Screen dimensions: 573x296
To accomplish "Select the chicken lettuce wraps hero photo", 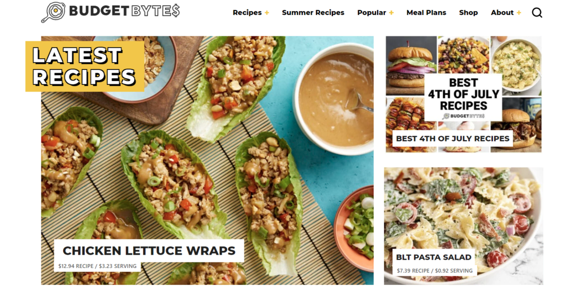I will coord(207,160).
